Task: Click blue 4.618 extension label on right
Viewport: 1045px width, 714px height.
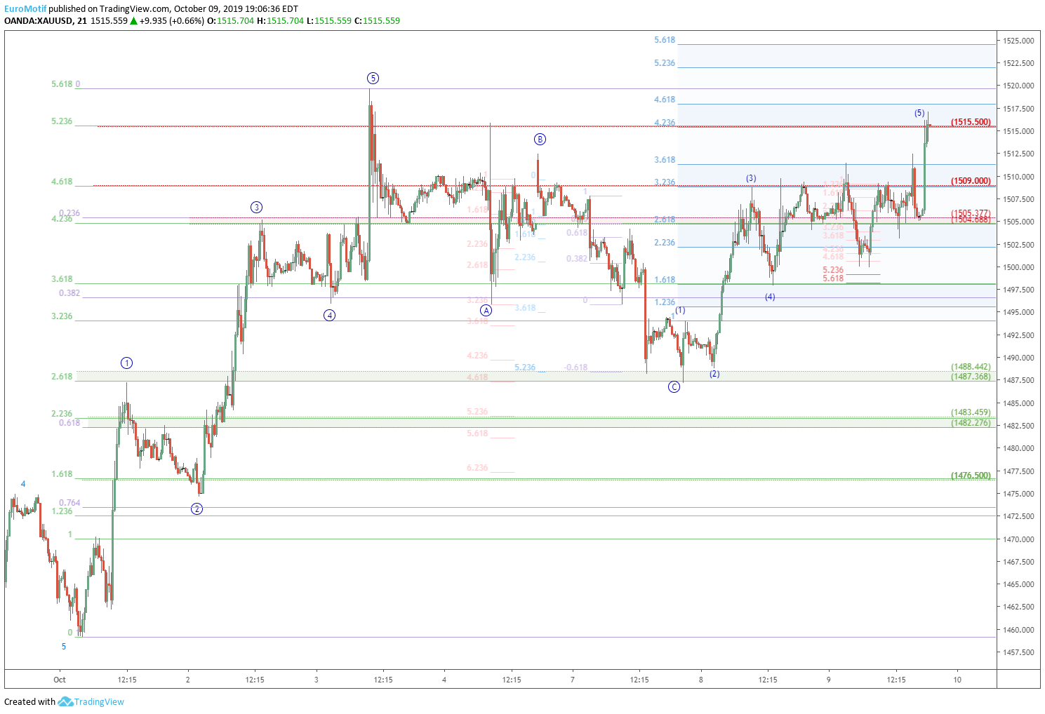Action: [665, 100]
